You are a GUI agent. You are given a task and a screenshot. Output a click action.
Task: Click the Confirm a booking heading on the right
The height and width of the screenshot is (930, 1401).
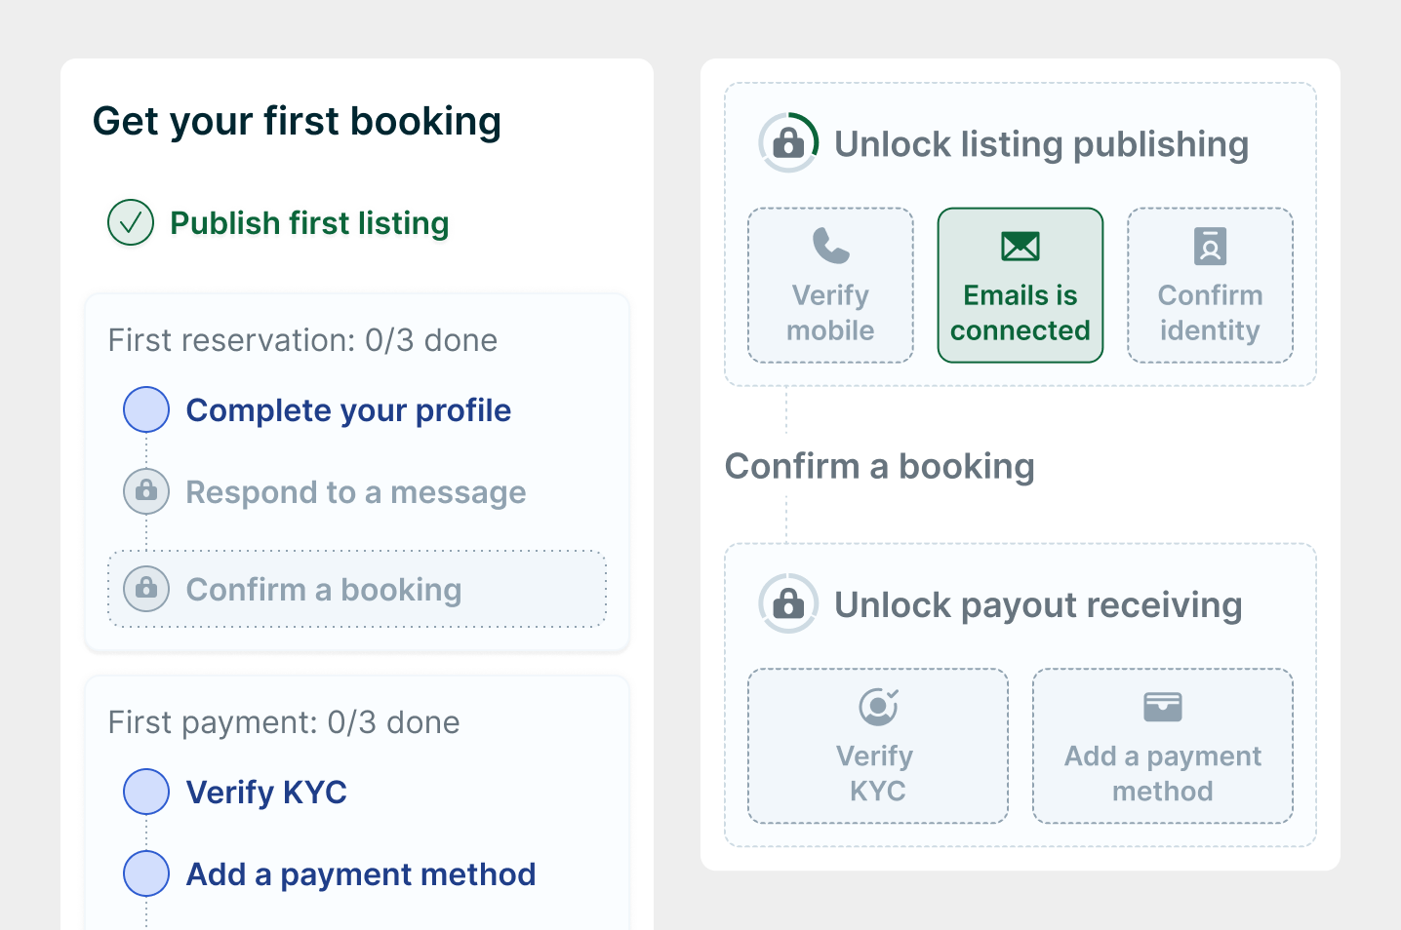point(879,466)
